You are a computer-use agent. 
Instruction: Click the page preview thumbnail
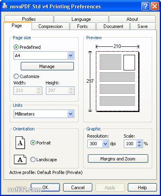click(117, 81)
